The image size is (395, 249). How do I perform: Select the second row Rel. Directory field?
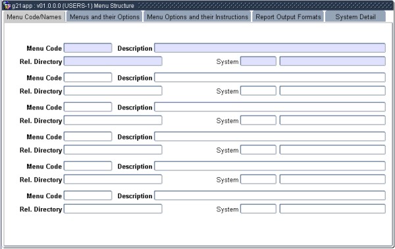coord(113,91)
